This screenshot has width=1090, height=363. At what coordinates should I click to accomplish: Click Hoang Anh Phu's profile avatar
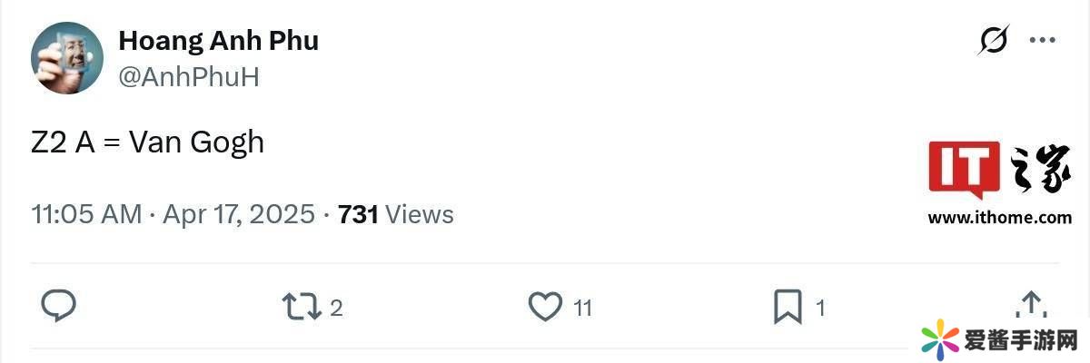[67, 58]
